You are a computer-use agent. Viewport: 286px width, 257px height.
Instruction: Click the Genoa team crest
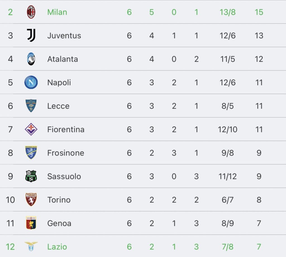tap(31, 223)
